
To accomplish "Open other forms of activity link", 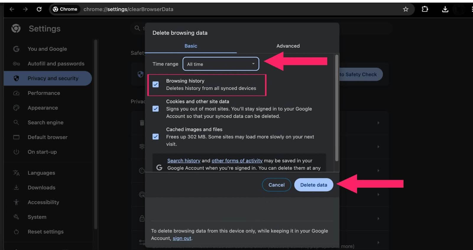I will click(237, 161).
